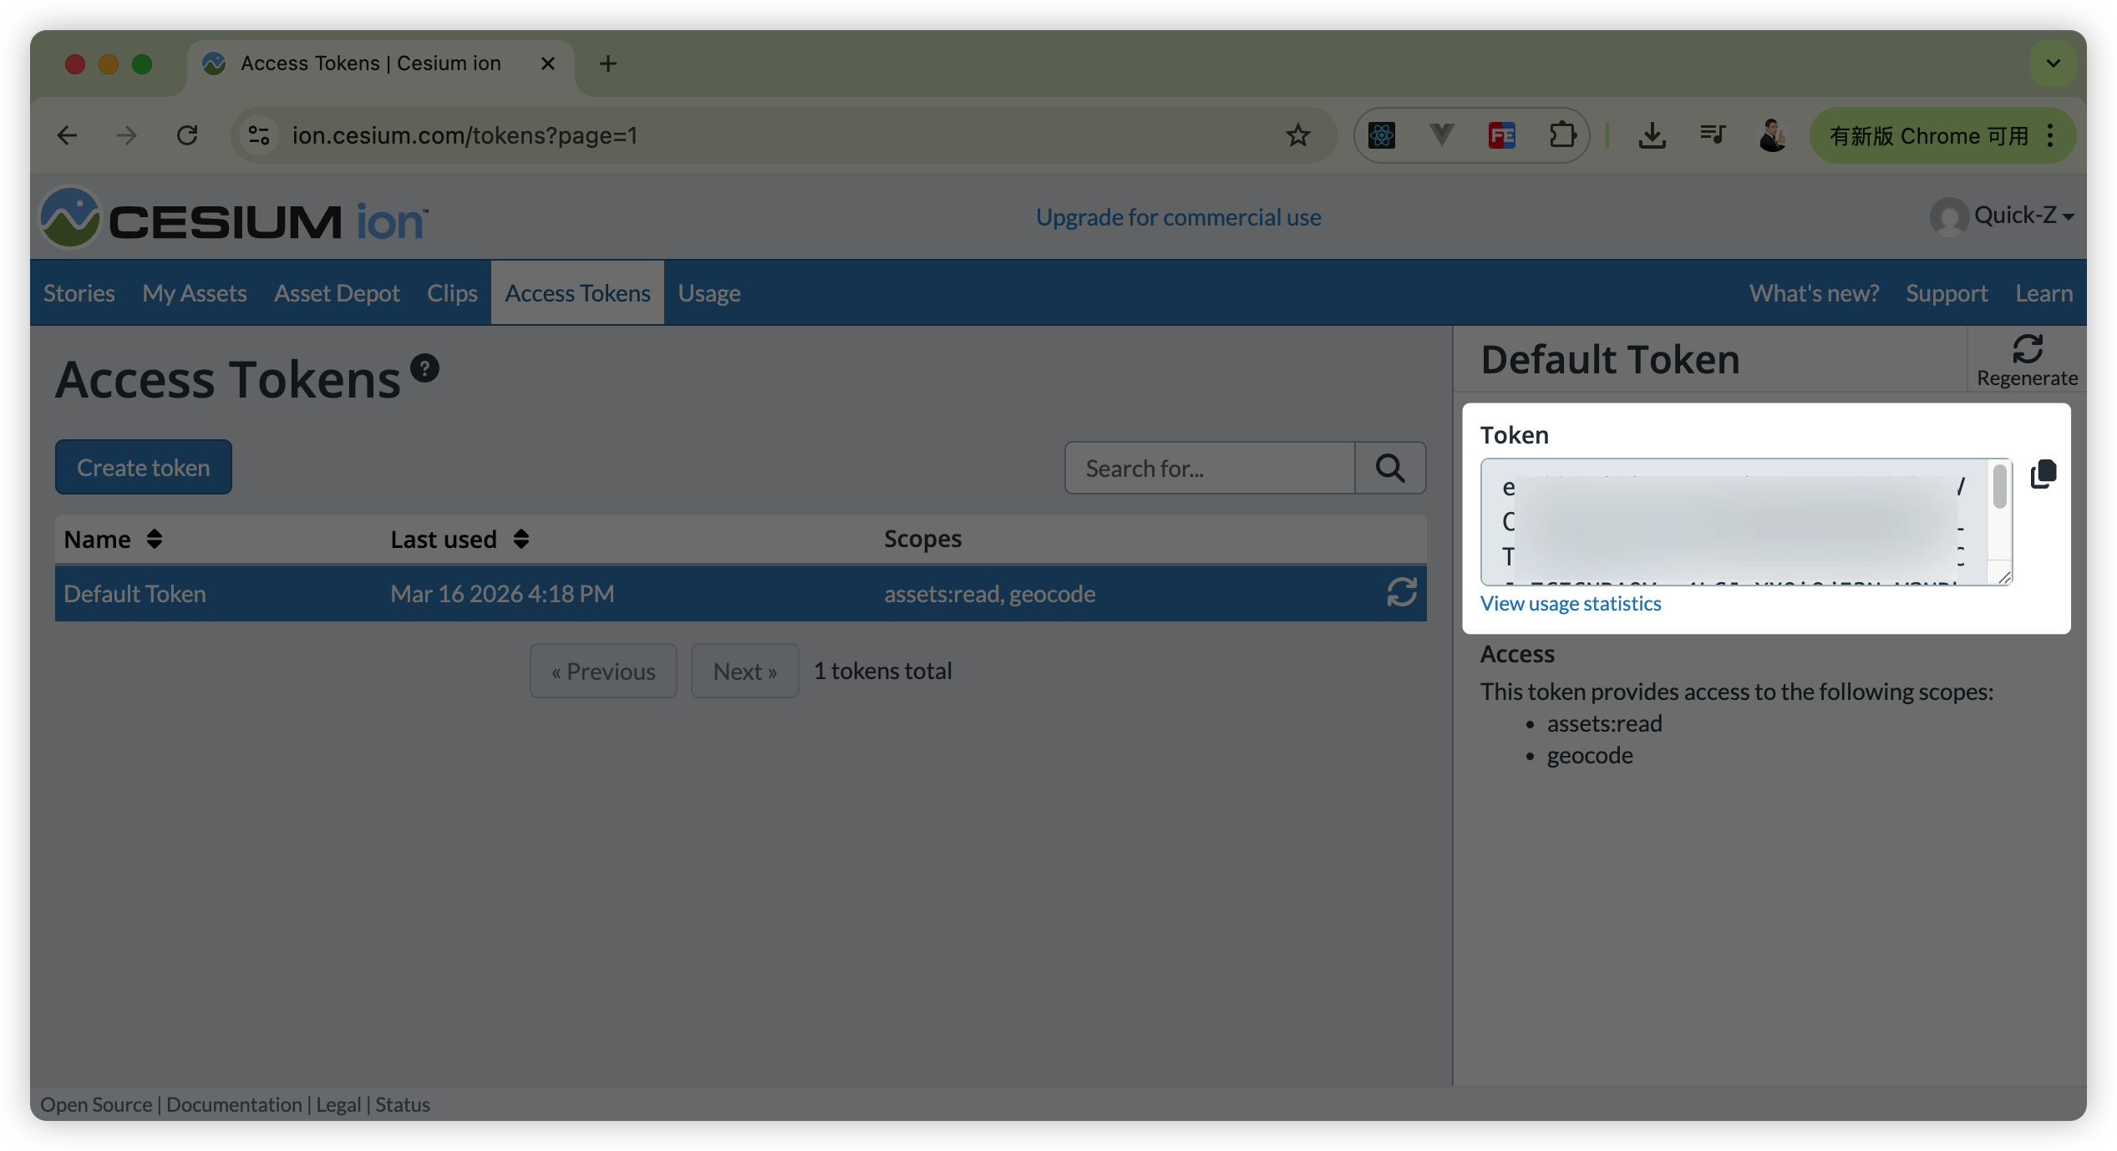Viewport: 2117px width, 1151px height.
Task: Open the Chrome extensions puzzle icon
Action: tap(1561, 135)
